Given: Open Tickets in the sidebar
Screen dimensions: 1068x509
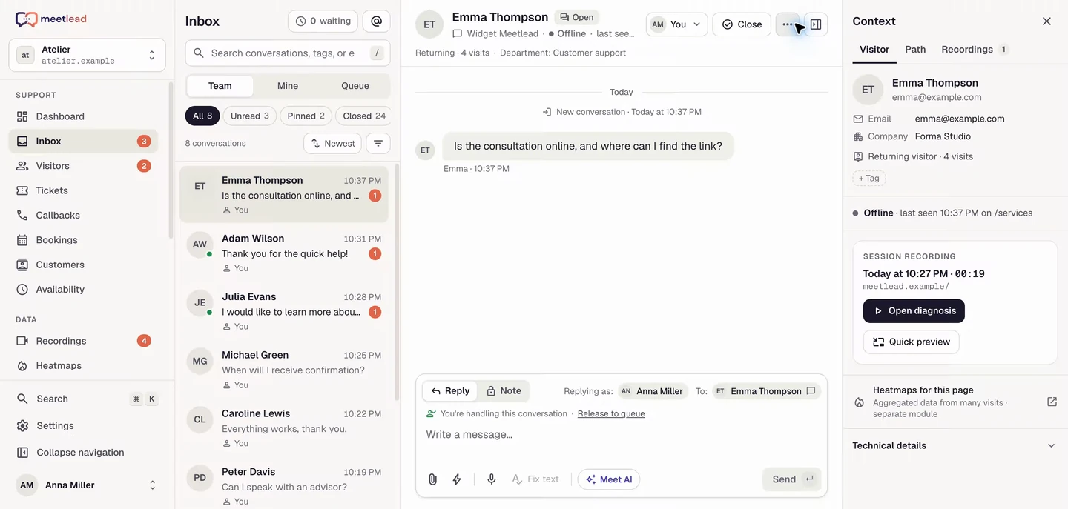Looking at the screenshot, I should click(x=83, y=190).
